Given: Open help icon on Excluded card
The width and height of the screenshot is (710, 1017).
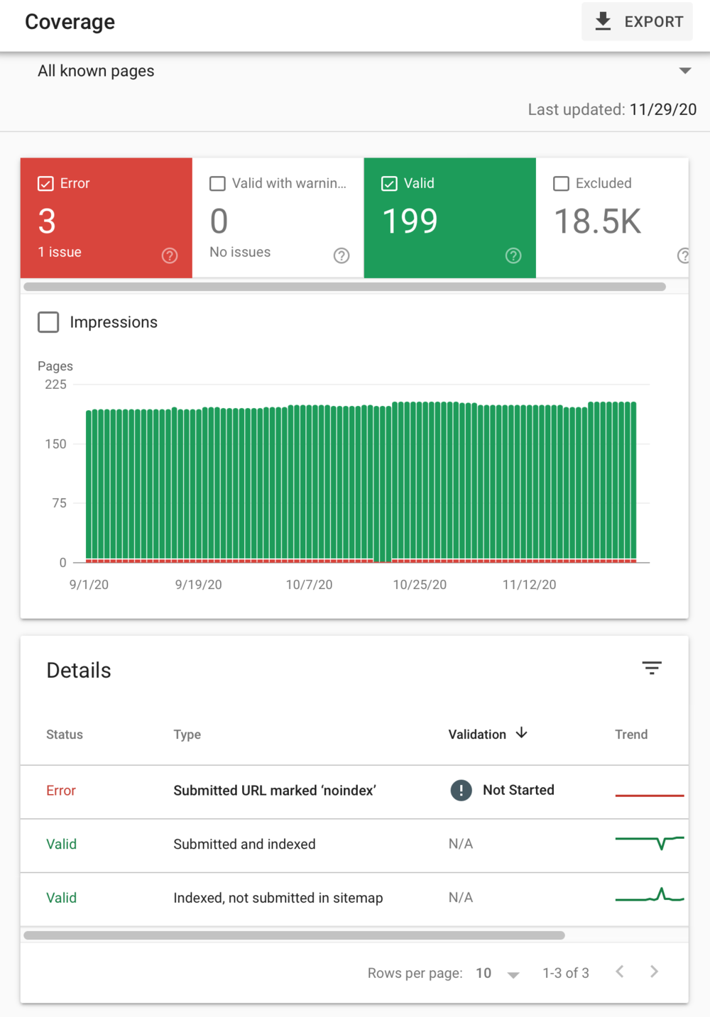Looking at the screenshot, I should tap(684, 255).
